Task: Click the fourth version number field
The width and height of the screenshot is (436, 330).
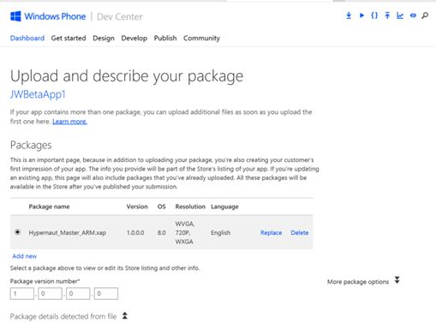Action: (x=106, y=293)
